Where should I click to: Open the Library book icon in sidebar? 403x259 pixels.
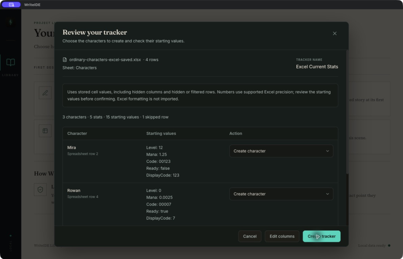[x=10, y=62]
